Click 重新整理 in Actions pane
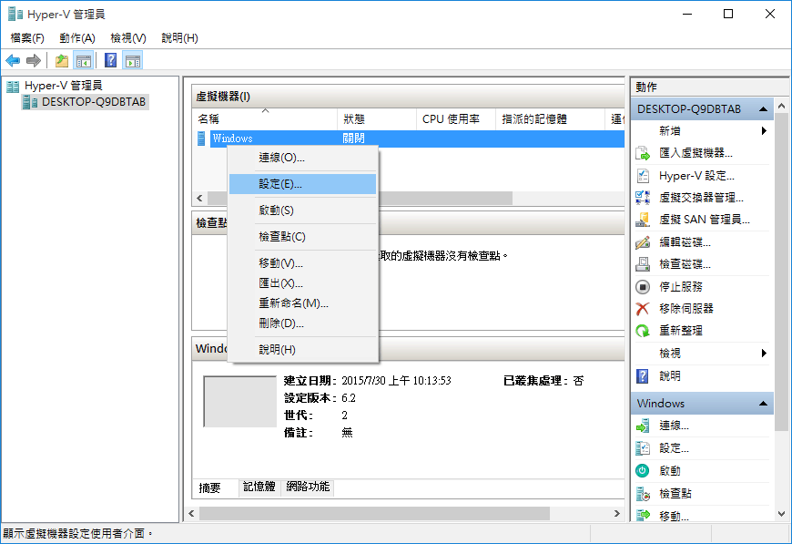The width and height of the screenshot is (792, 544). tap(680, 331)
